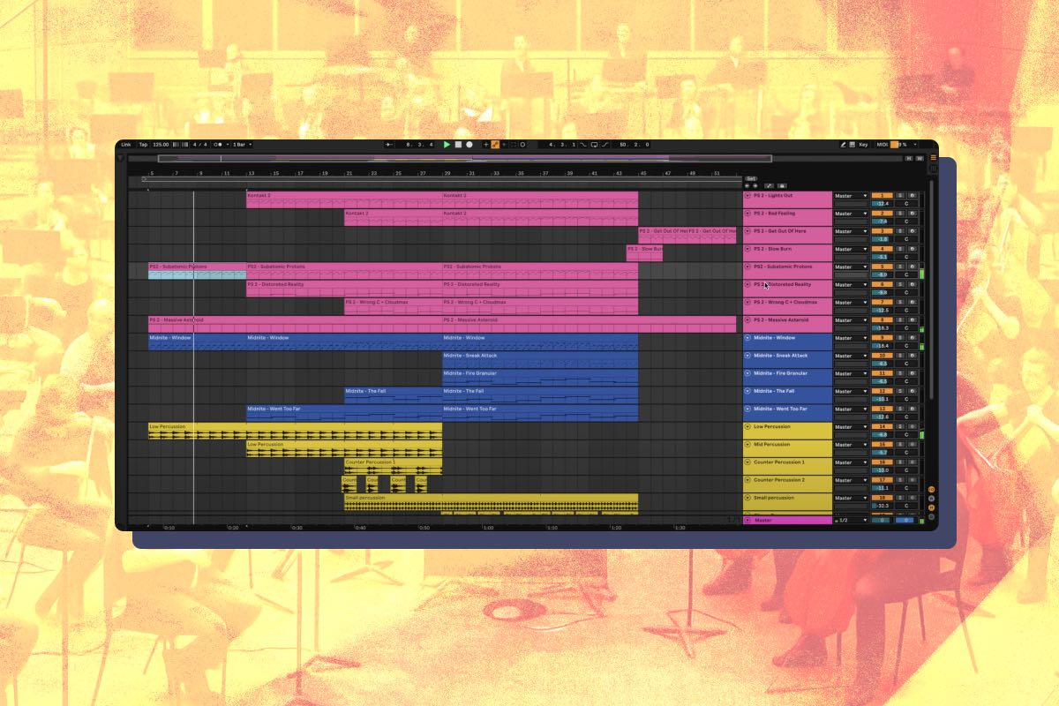Click the Set button above the track mixers

[x=751, y=178]
